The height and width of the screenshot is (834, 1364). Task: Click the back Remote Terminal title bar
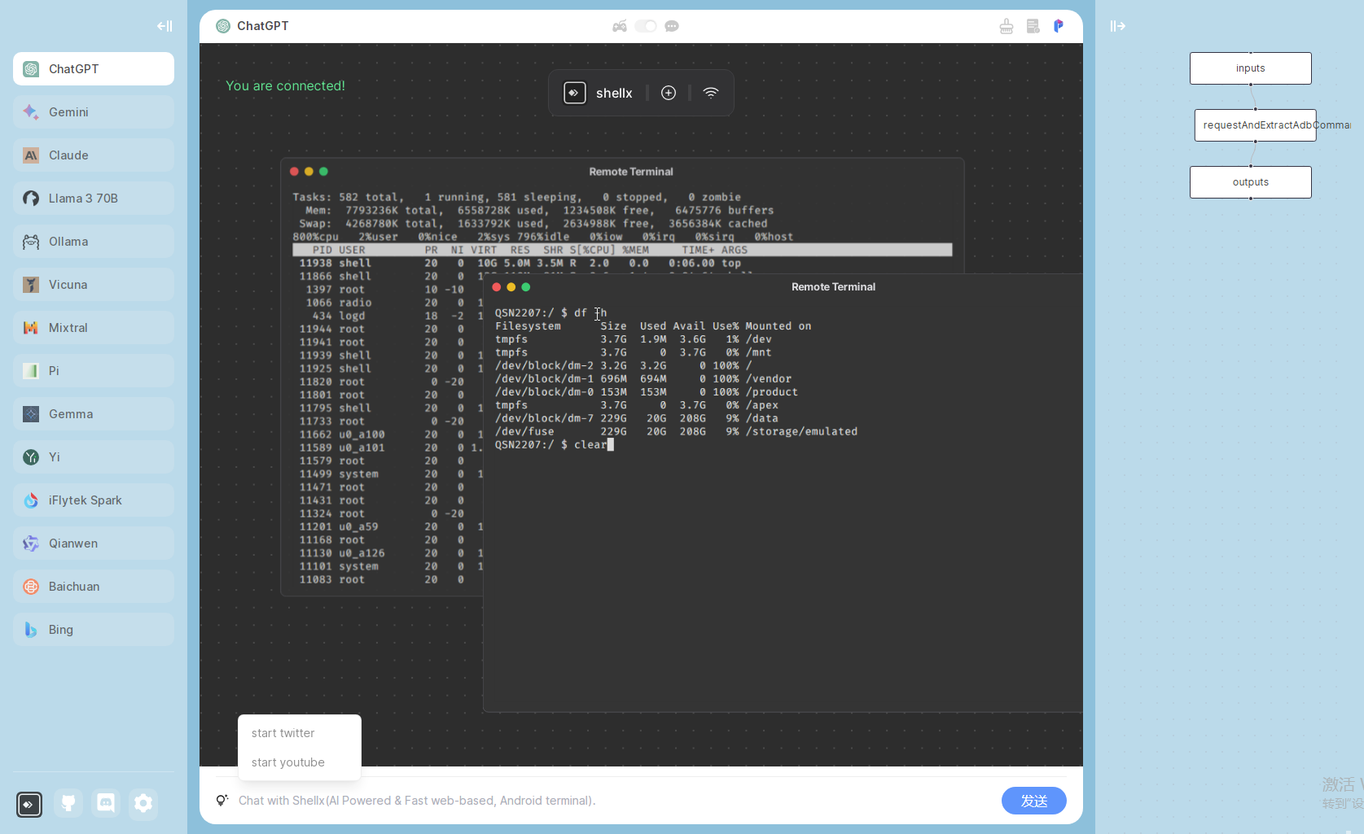click(x=623, y=172)
